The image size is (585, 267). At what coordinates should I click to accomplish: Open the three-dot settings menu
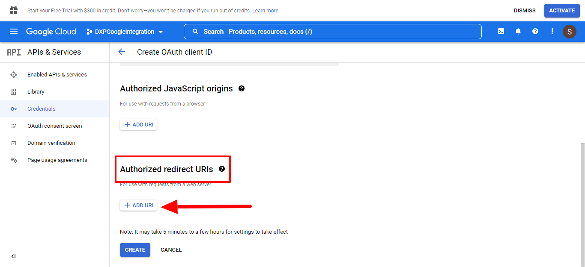(x=552, y=32)
